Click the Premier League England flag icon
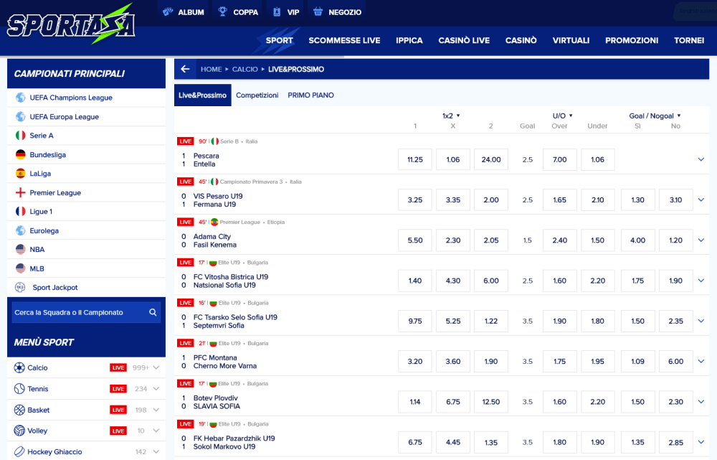The width and height of the screenshot is (717, 460). pos(21,193)
